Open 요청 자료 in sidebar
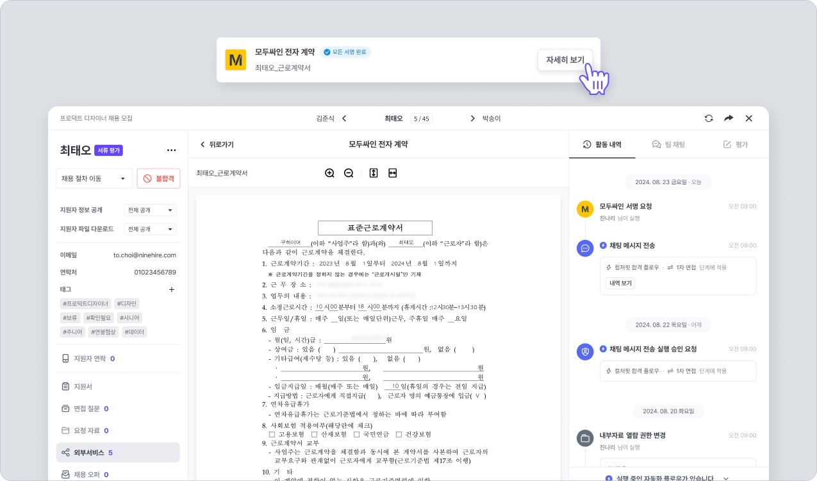Viewport: 817px width, 481px height. 118,430
